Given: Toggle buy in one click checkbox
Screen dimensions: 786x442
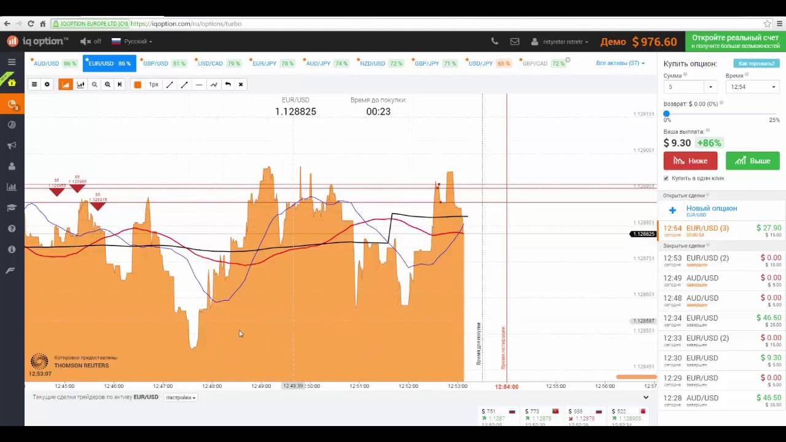Looking at the screenshot, I should click(x=666, y=179).
